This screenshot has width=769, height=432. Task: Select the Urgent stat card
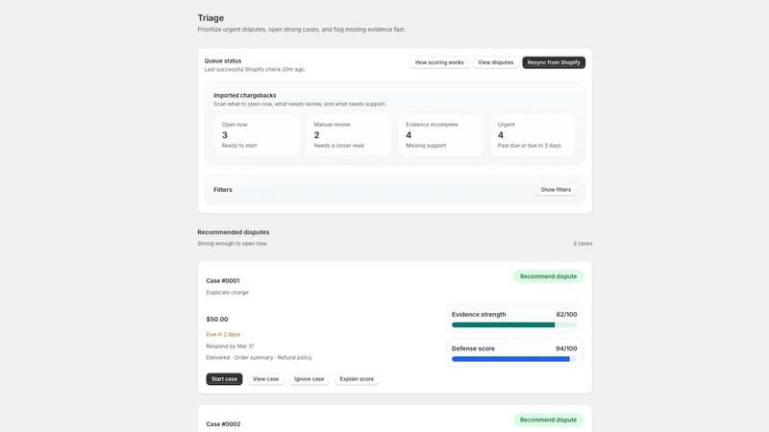tap(533, 134)
